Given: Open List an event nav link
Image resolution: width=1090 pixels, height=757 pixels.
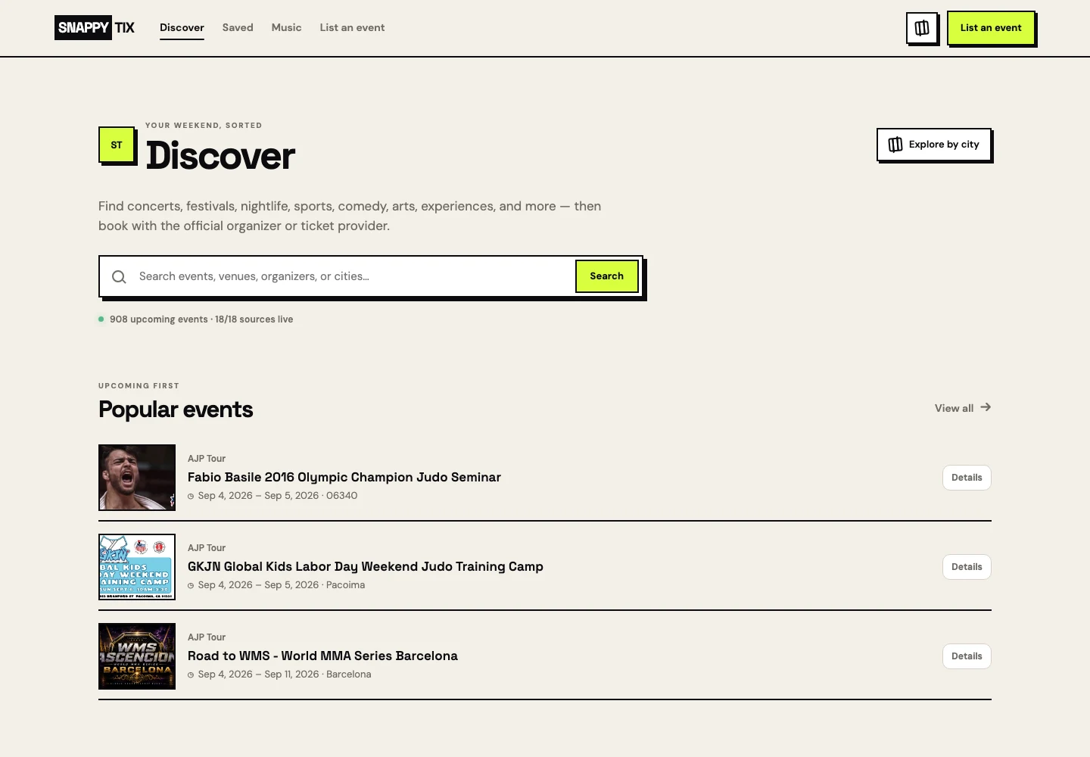Looking at the screenshot, I should pyautogui.click(x=352, y=28).
